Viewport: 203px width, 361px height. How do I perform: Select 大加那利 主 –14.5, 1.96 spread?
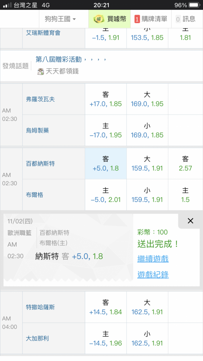pos(106,339)
